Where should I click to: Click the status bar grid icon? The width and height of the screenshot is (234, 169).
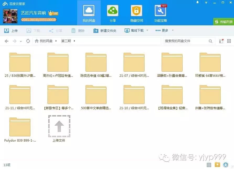[x=209, y=165]
